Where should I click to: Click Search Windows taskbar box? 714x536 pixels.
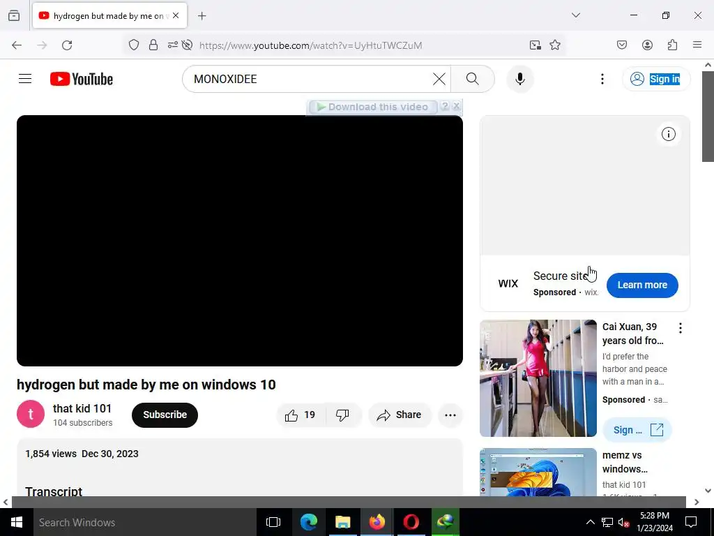pyautogui.click(x=144, y=522)
